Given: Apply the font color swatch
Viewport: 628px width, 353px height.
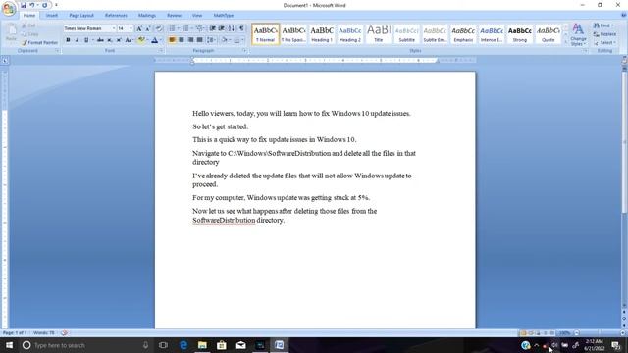Looking at the screenshot, I should [155, 40].
